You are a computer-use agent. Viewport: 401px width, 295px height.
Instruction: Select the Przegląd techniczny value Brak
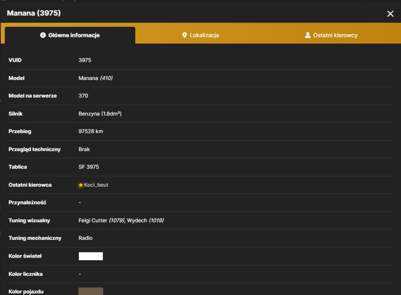pyautogui.click(x=84, y=149)
